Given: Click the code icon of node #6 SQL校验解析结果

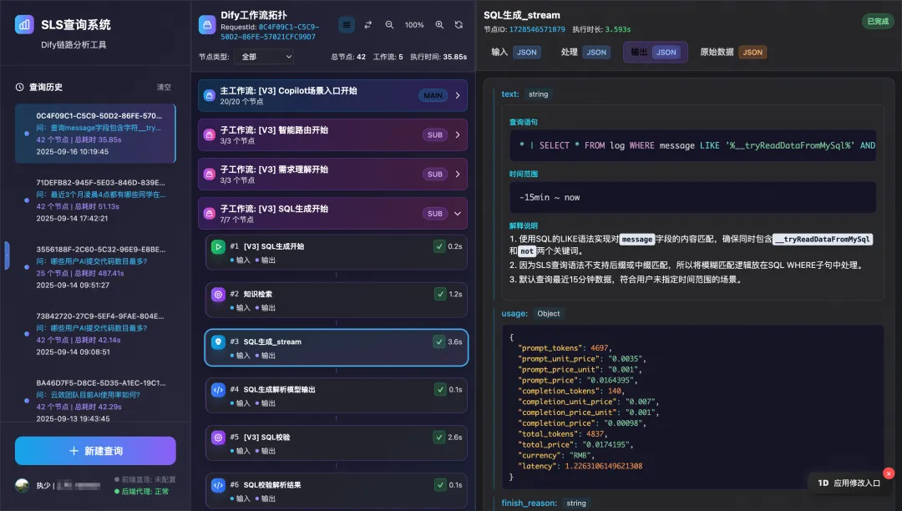Looking at the screenshot, I should pos(218,486).
